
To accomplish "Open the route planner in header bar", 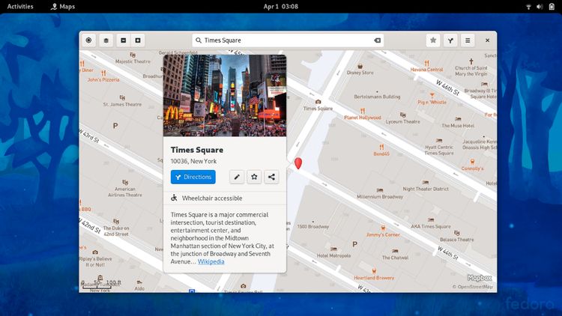I will pos(450,40).
